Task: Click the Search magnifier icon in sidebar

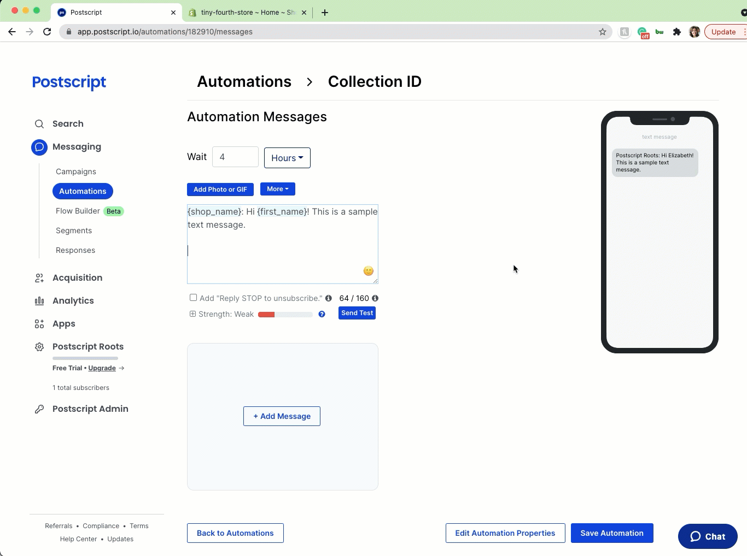Action: (39, 124)
